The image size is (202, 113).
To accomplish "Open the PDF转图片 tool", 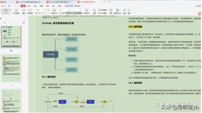I will click(16, 11).
